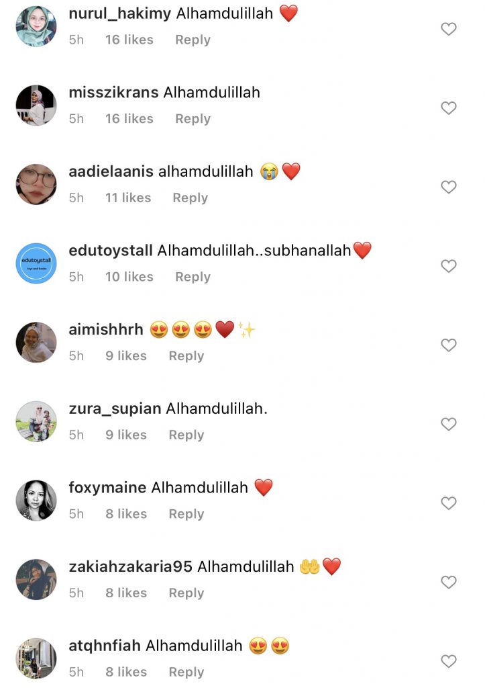View 10 likes on edutoystall comment

(129, 277)
